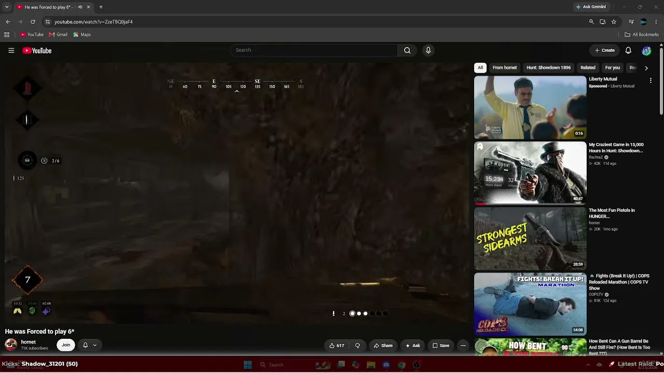
Task: Dislike the video
Action: [x=357, y=346]
